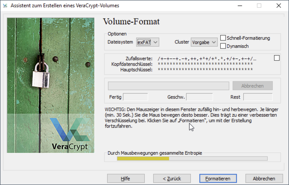Image resolution: width=289 pixels, height=185 pixels.
Task: Click the bottom-right Abbrechen button
Action: pyautogui.click(x=264, y=178)
